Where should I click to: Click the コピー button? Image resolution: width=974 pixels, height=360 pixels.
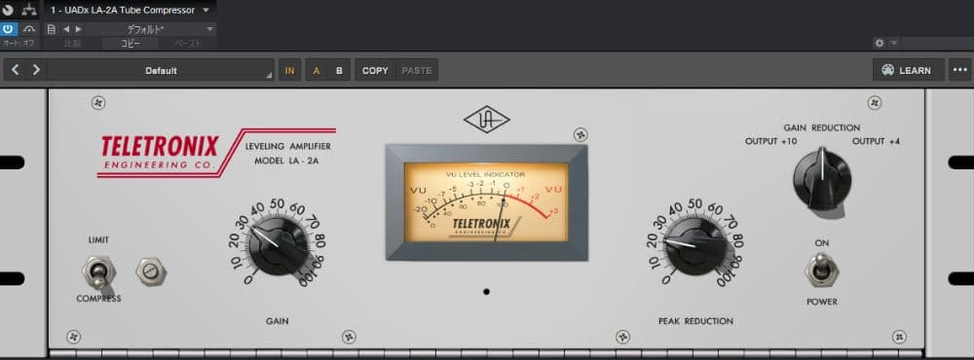coord(131,44)
